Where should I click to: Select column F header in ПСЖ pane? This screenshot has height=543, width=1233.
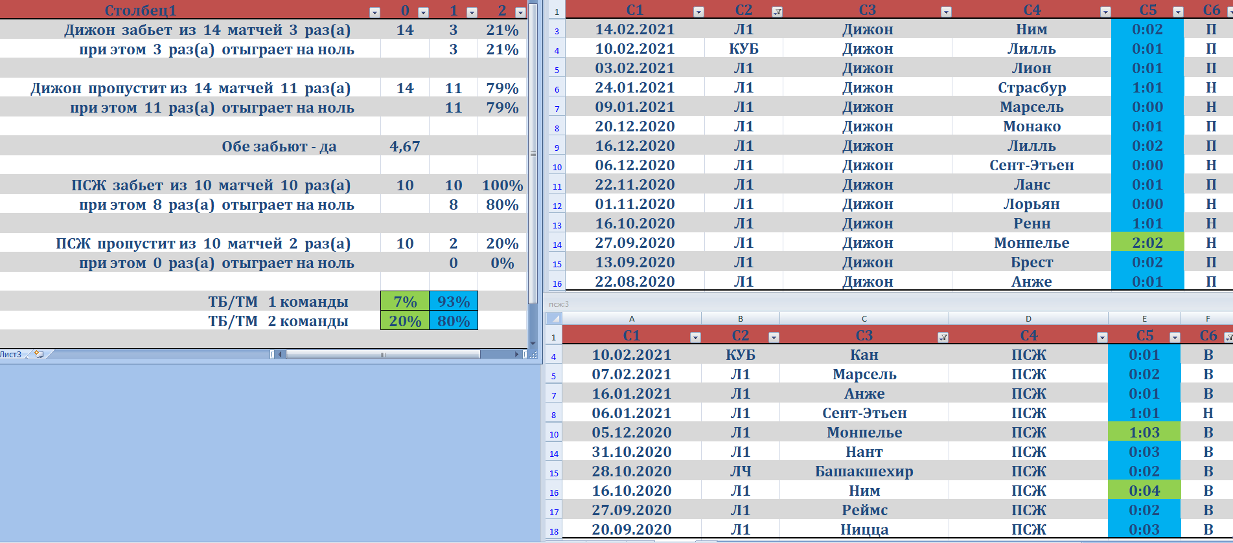(x=1207, y=318)
